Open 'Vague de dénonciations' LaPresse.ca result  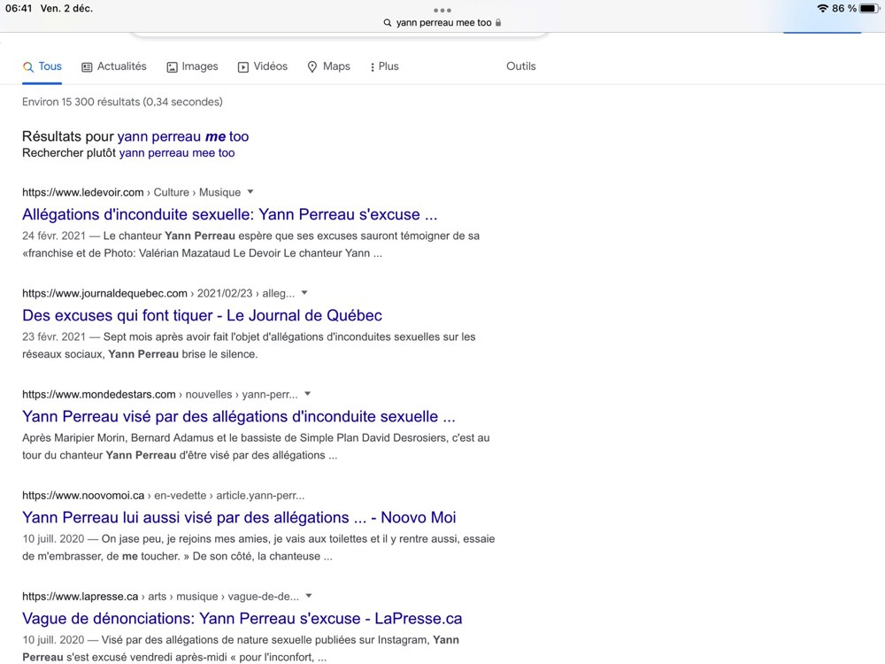[242, 619]
